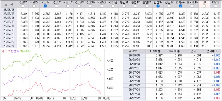
Task: Click the 4.118 value under 국주1종
Action: [x=114, y=14]
